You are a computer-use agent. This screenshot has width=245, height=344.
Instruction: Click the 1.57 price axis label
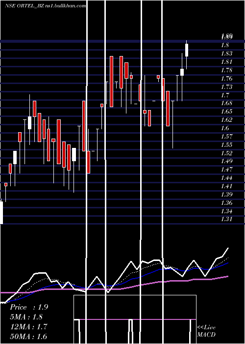point(226,137)
